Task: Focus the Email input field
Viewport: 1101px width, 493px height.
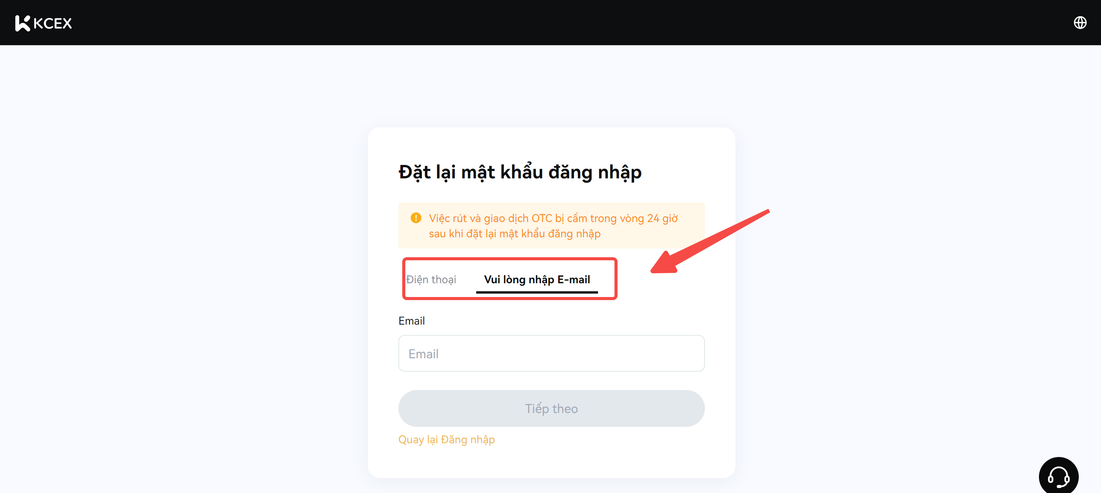Action: pyautogui.click(x=551, y=353)
